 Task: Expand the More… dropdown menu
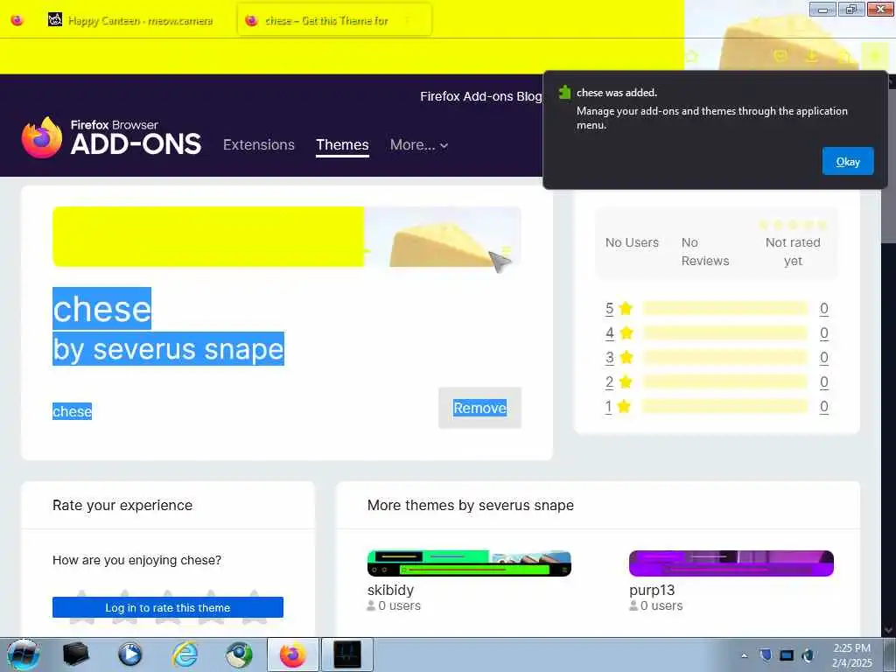pos(419,144)
